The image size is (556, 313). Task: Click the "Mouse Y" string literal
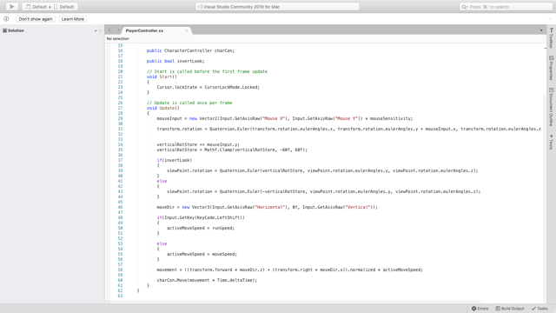click(x=347, y=118)
